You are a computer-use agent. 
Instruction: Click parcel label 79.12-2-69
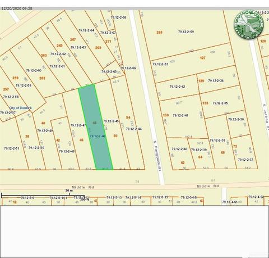[186, 32]
